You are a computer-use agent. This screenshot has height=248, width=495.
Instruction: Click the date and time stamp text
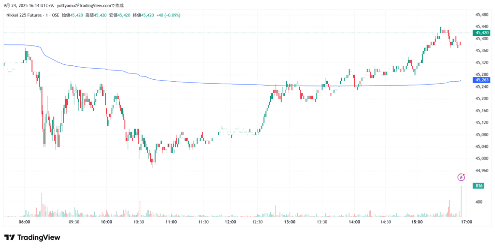click(x=28, y=5)
